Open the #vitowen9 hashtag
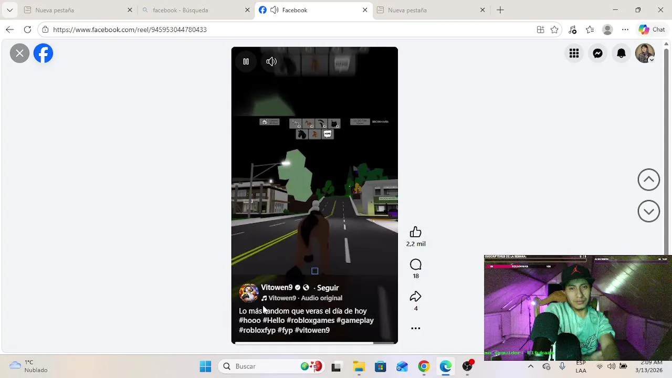 pyautogui.click(x=312, y=330)
